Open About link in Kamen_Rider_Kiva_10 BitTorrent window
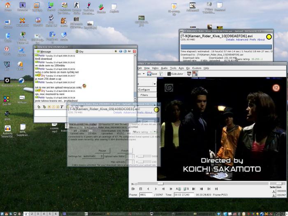 click(261, 39)
